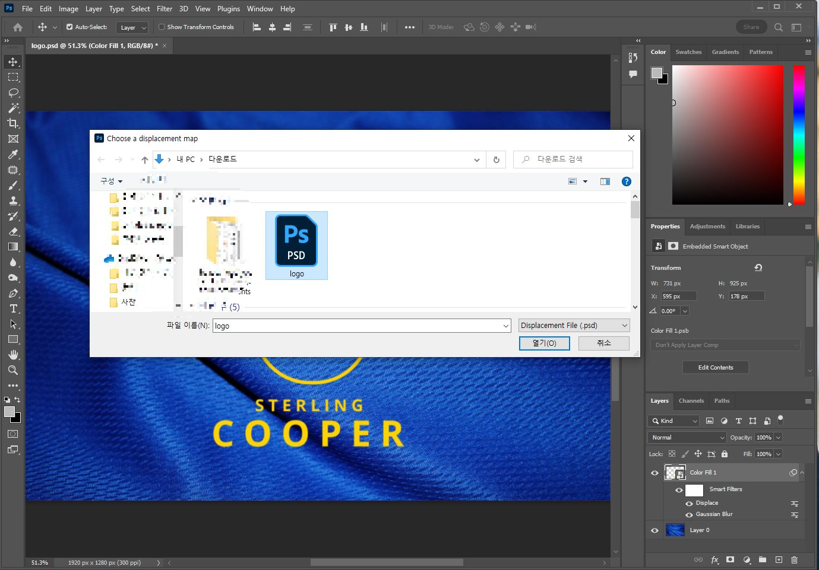Select the Crop tool

pyautogui.click(x=13, y=123)
